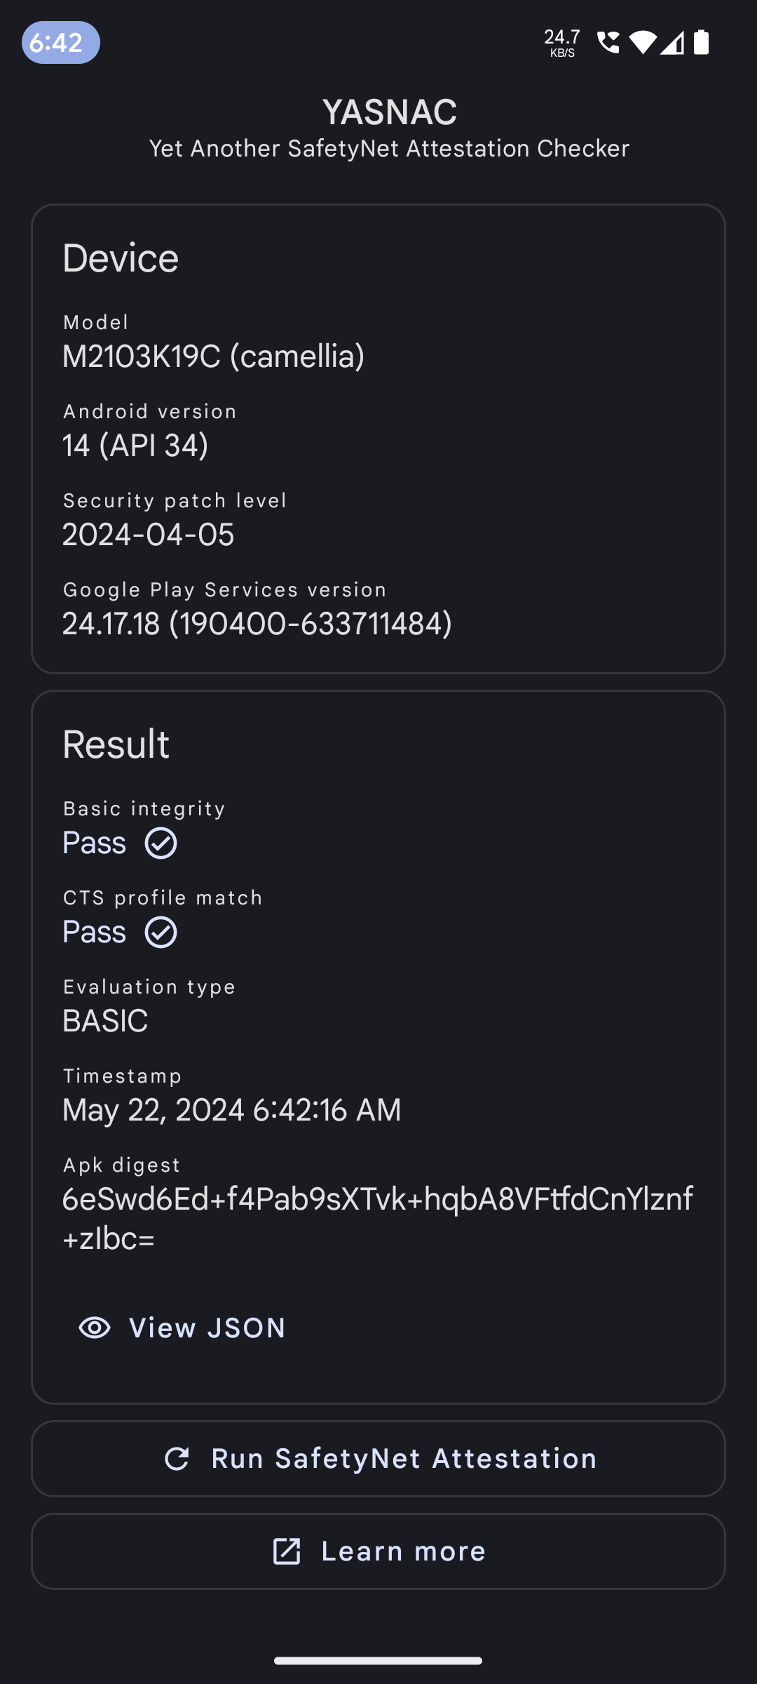Tap the battery icon in status bar
Screen dimensions: 757x1684
702,43
